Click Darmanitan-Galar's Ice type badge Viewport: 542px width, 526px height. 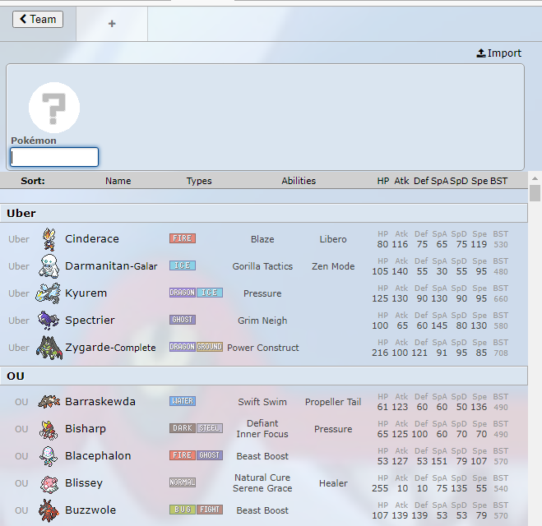[183, 265]
